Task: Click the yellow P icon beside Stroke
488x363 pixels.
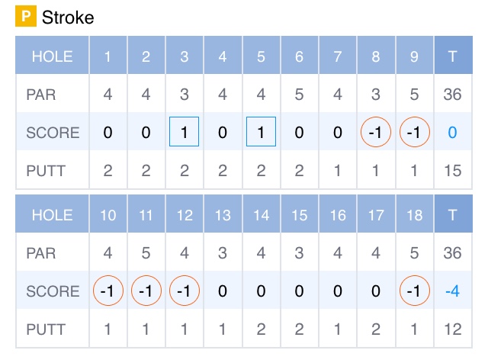Action: tap(26, 17)
